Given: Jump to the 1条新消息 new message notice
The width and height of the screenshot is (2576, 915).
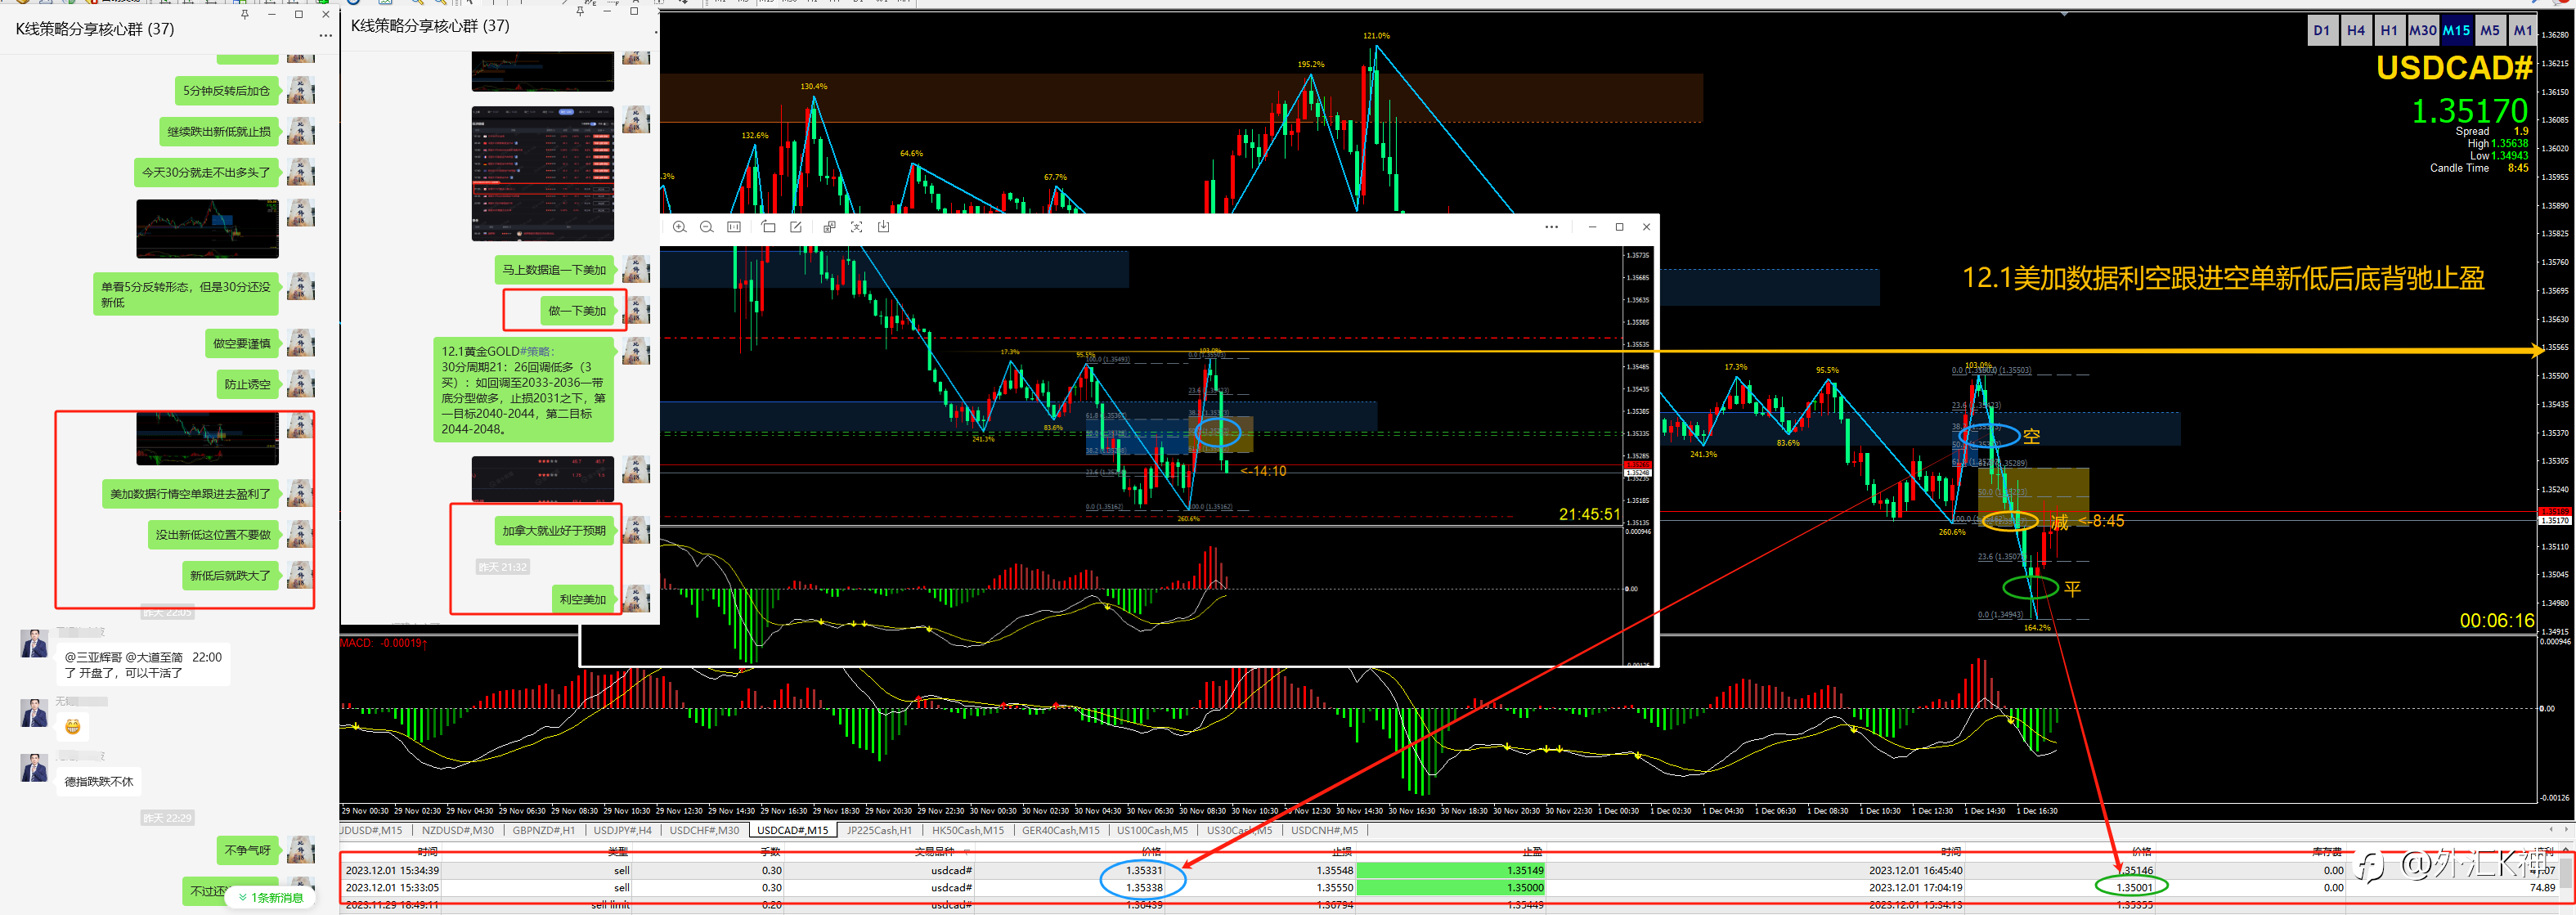Looking at the screenshot, I should pyautogui.click(x=271, y=898).
